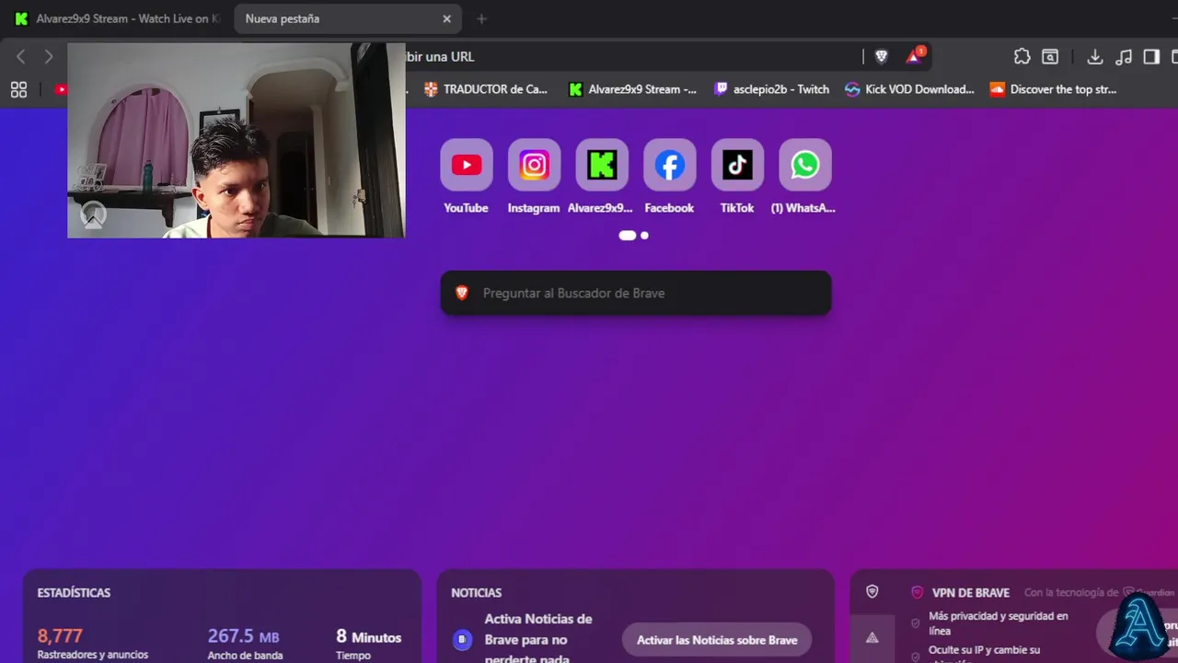Open the extensions puzzle icon

(1022, 56)
